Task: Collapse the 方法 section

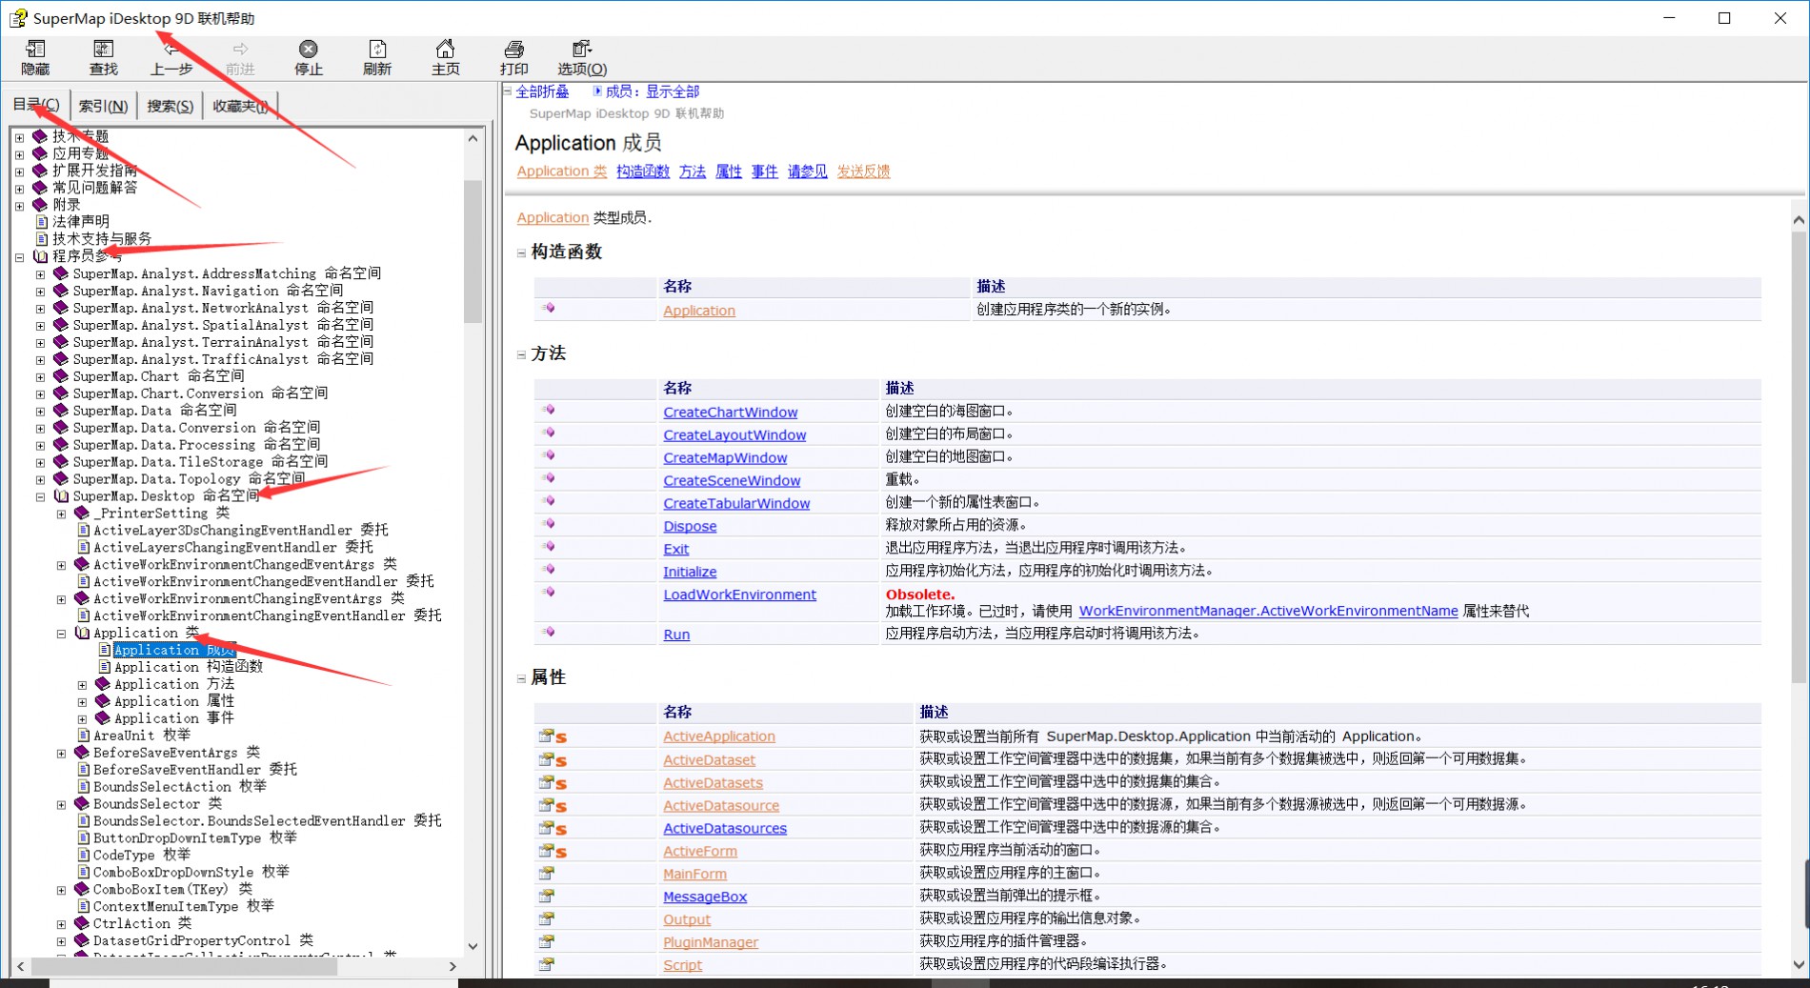Action: 521,355
